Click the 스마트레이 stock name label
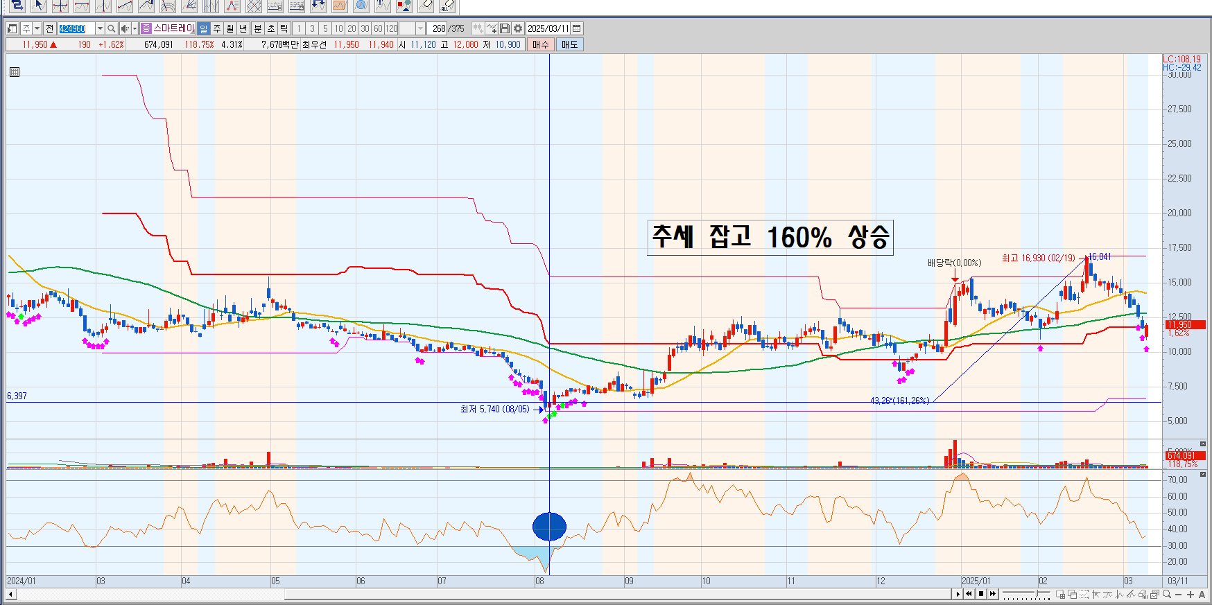The width and height of the screenshot is (1212, 605). [x=173, y=28]
